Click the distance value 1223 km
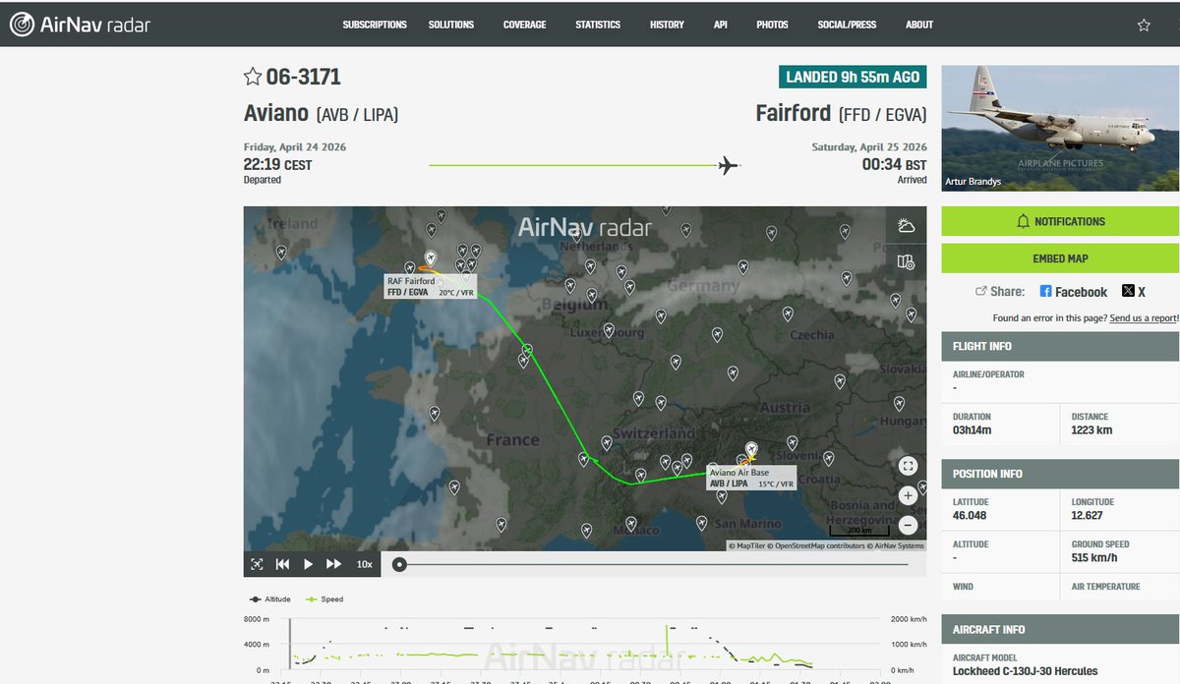This screenshot has width=1180, height=684. tap(1091, 430)
